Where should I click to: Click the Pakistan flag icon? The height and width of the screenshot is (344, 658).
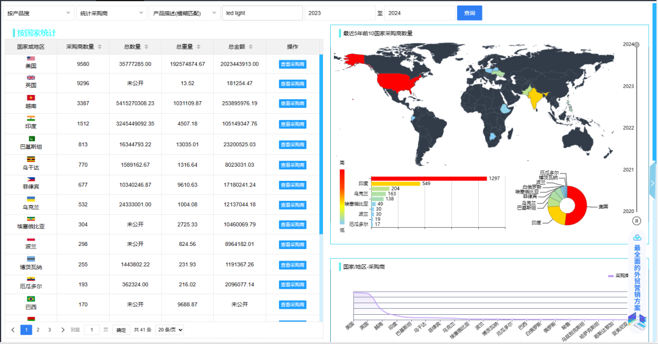(x=32, y=139)
